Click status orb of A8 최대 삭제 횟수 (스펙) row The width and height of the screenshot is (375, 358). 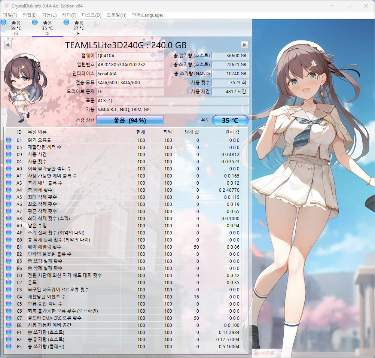[9, 218]
